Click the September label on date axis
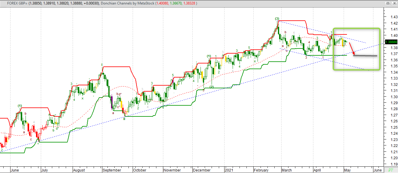398x173 pixels. coord(112,170)
